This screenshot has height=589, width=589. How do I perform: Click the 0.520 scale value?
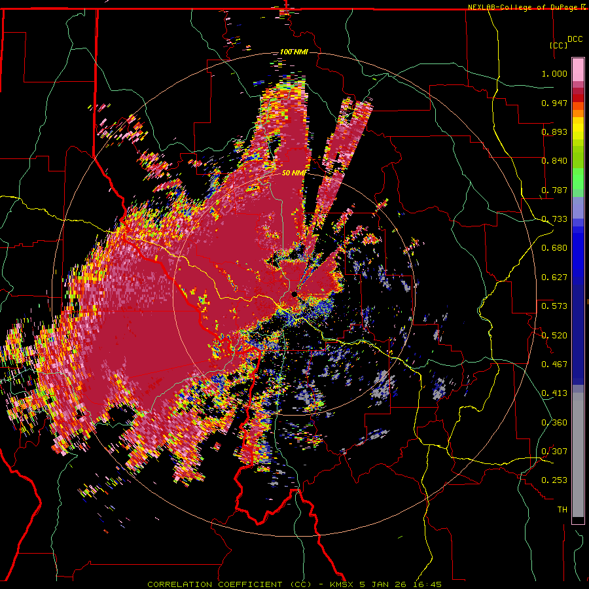tap(554, 336)
